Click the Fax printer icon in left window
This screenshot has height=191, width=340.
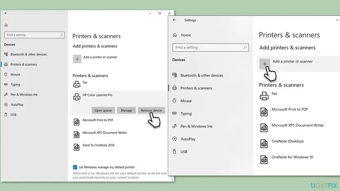(x=76, y=84)
